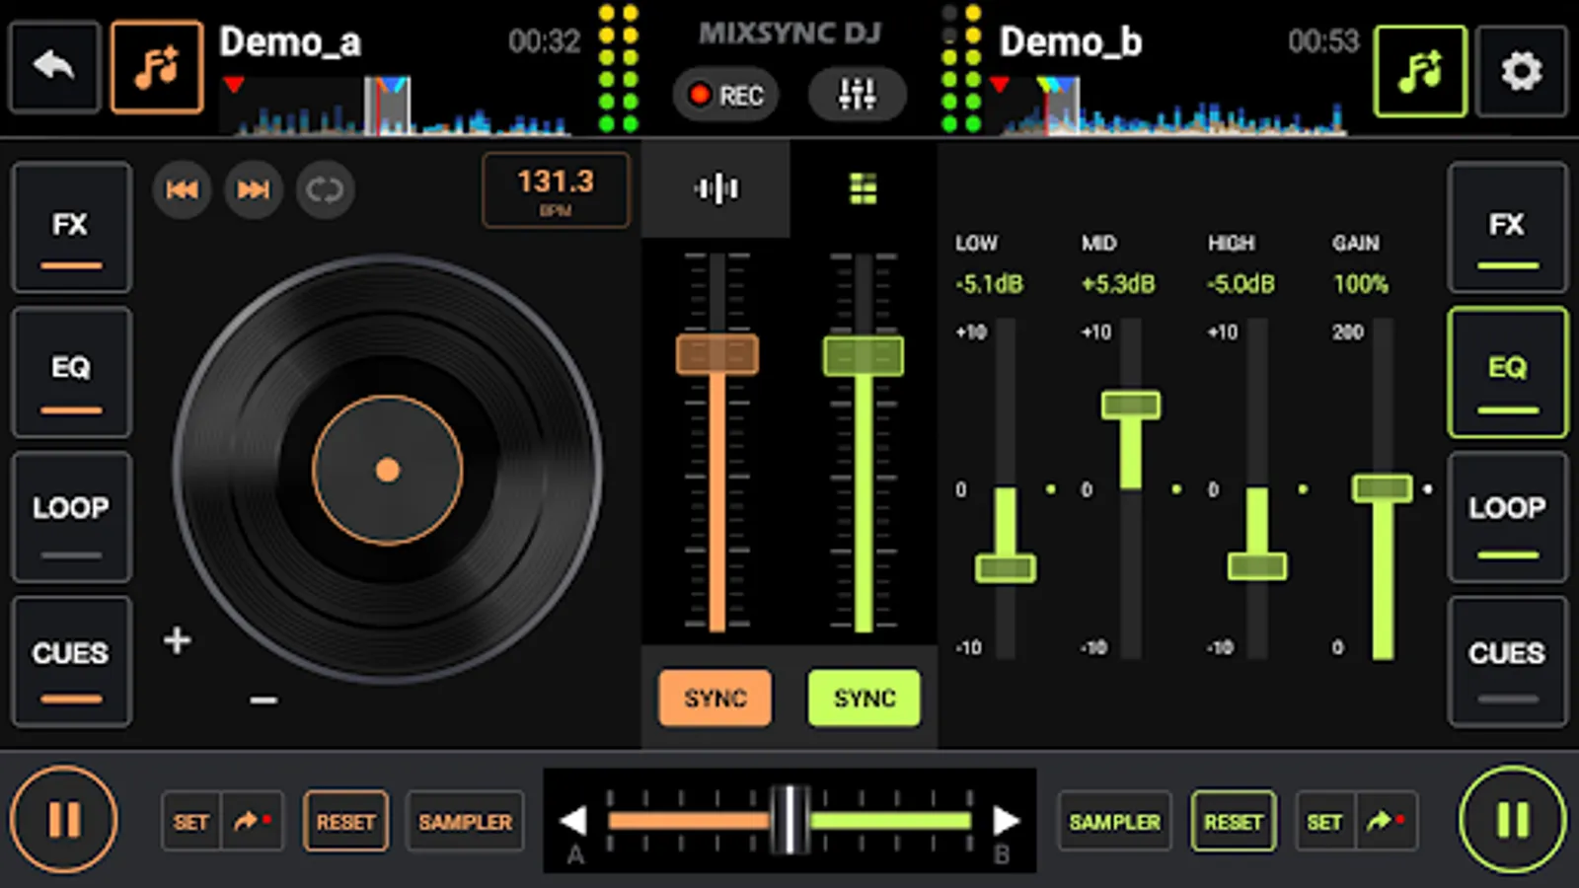Tap the back arrow at top left

point(54,65)
